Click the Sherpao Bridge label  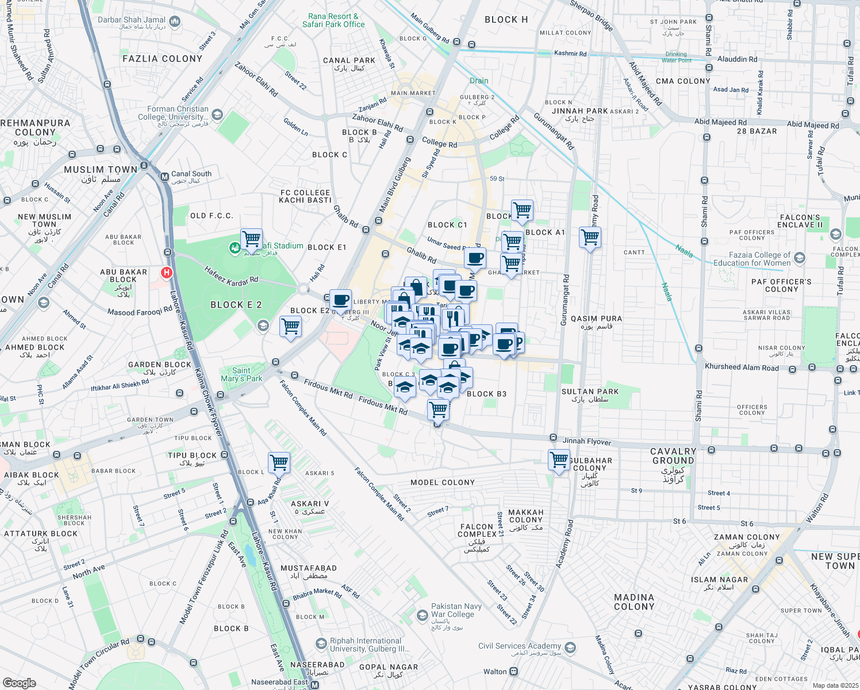(591, 16)
